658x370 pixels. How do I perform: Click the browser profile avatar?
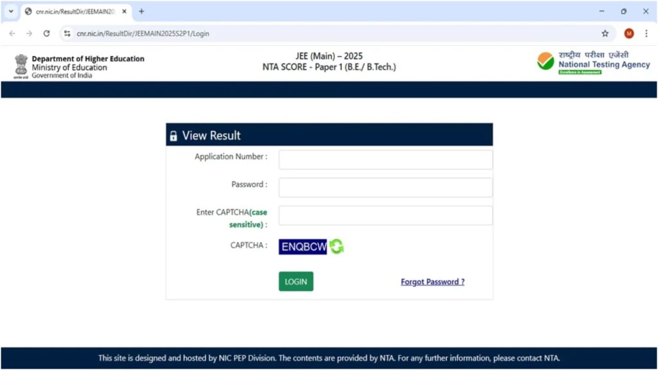pyautogui.click(x=628, y=33)
